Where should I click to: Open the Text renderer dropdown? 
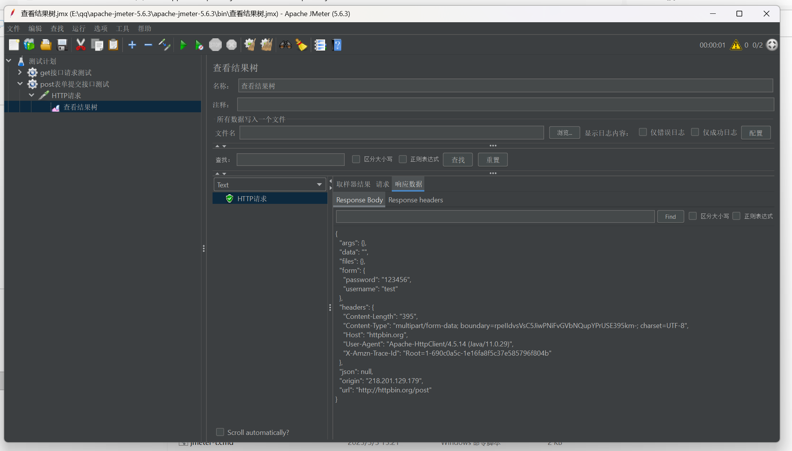pos(270,185)
